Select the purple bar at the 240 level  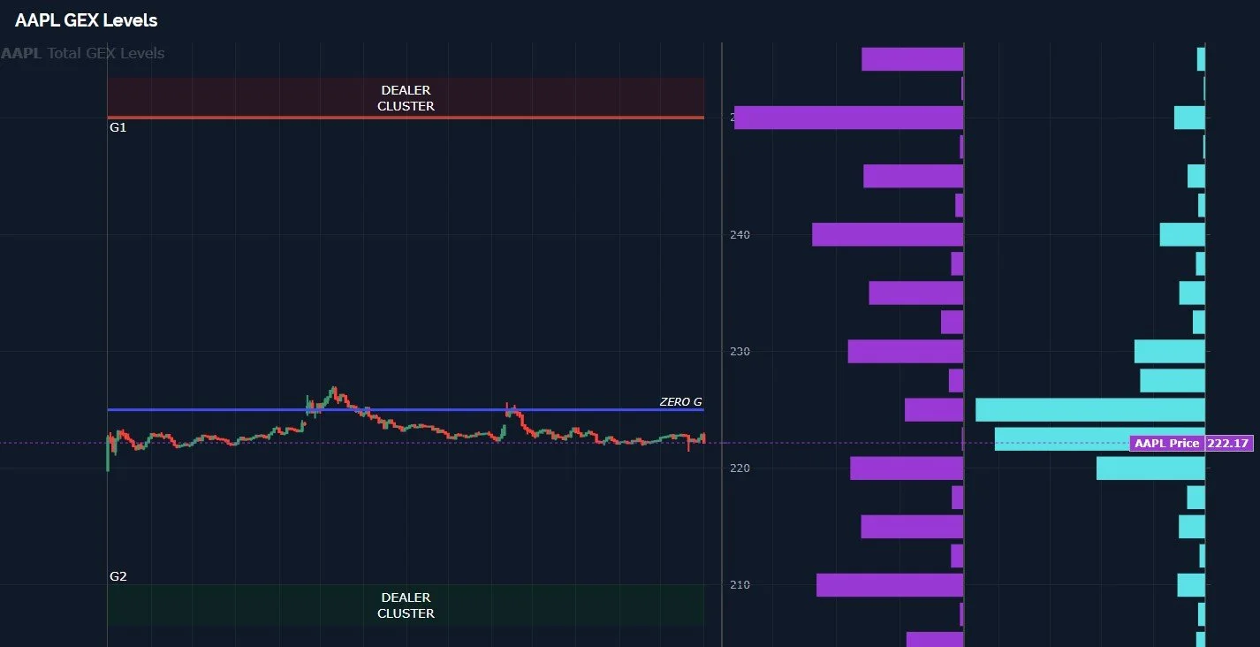pos(887,234)
